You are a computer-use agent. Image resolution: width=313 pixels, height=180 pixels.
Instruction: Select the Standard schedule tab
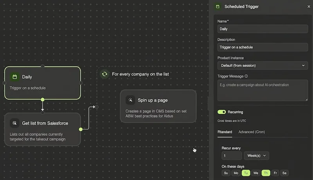click(x=225, y=132)
